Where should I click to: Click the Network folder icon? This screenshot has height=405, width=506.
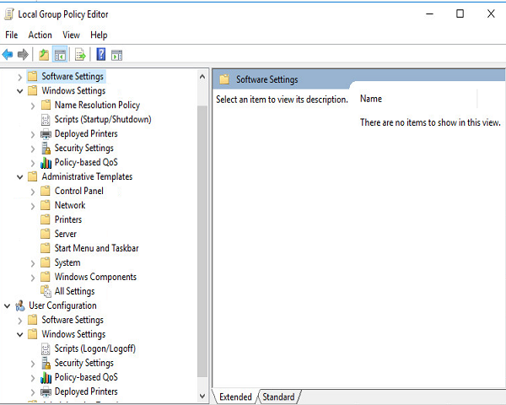pyautogui.click(x=46, y=205)
